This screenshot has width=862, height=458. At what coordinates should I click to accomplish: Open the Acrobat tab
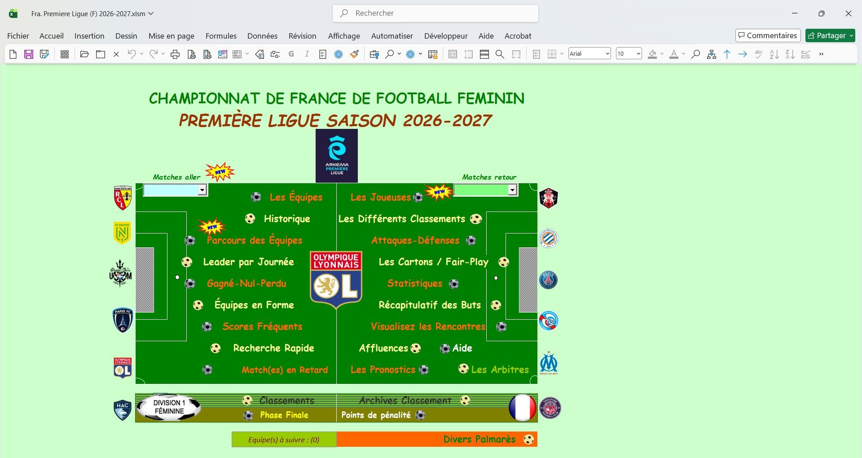point(518,36)
